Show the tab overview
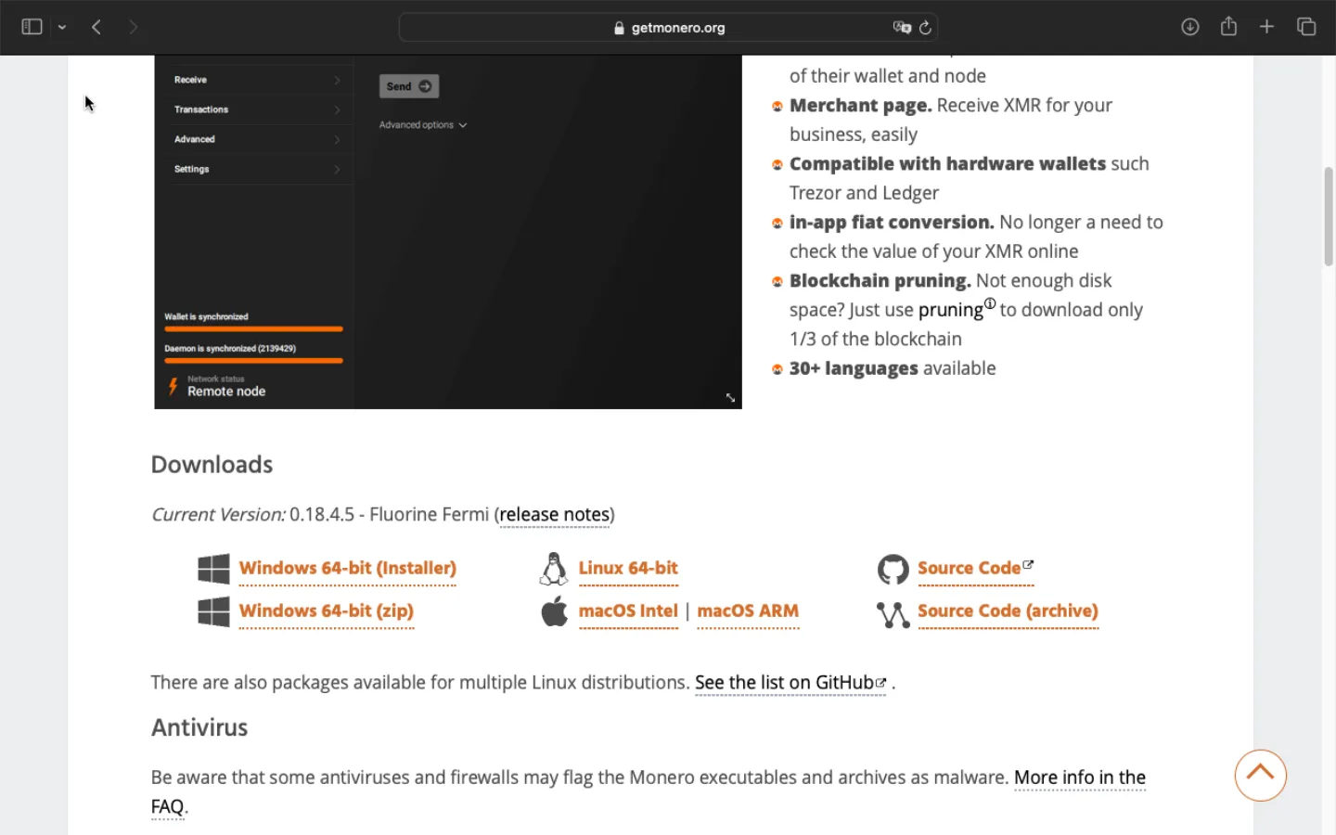The height and width of the screenshot is (835, 1336). 1306,27
